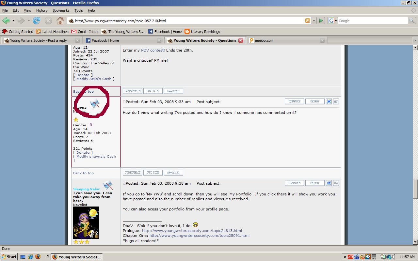The height and width of the screenshot is (261, 418).
Task: Open the Google search engine selector
Action: point(332,21)
